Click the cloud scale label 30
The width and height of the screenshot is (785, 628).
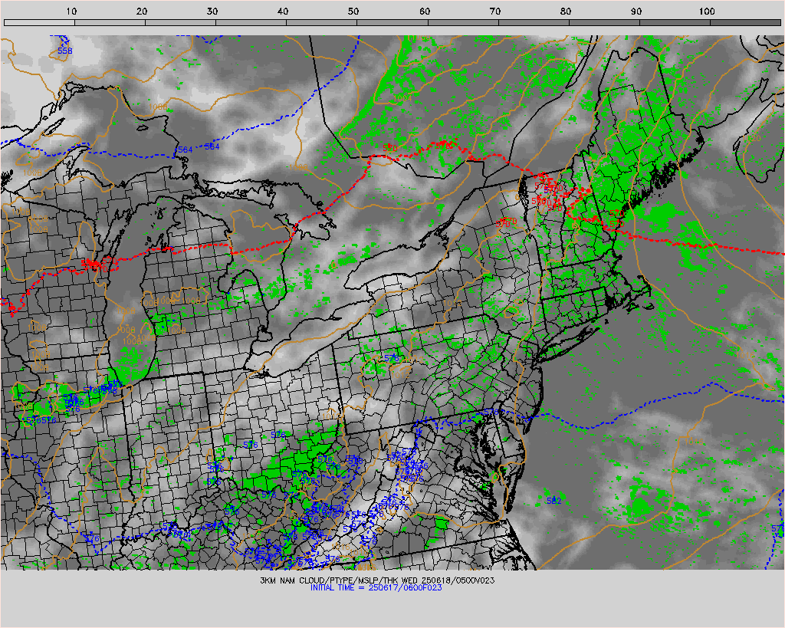point(213,11)
